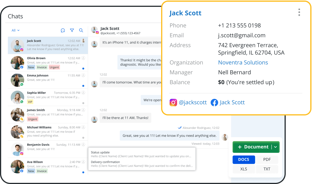The height and width of the screenshot is (184, 312).
Task: Open the three-dot menu on Jack Scott's card
Action: [299, 12]
